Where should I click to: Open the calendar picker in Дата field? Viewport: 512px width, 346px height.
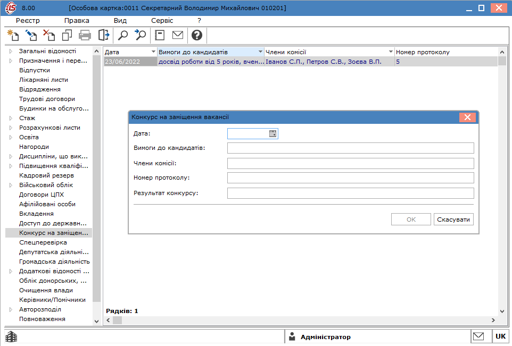pos(272,134)
